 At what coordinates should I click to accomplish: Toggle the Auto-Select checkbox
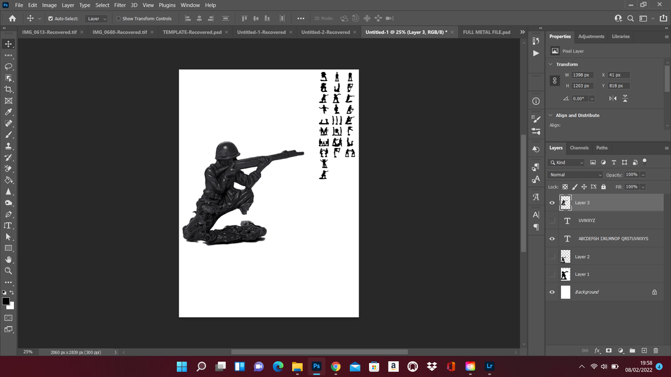pos(51,19)
